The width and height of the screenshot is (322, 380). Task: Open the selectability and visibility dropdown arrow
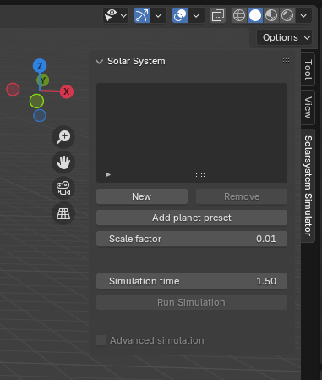(123, 16)
